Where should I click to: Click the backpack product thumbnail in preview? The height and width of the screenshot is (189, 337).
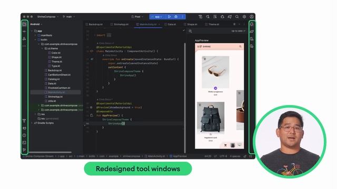tap(211, 118)
